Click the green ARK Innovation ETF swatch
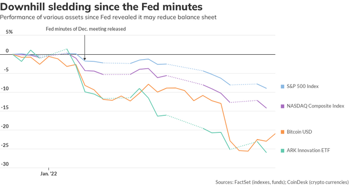Image resolution: width=349 pixels, height=187 pixels. (283, 151)
